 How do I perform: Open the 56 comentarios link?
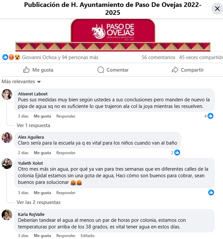coord(158,57)
